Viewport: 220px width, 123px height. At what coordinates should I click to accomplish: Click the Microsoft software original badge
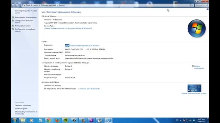(194, 88)
